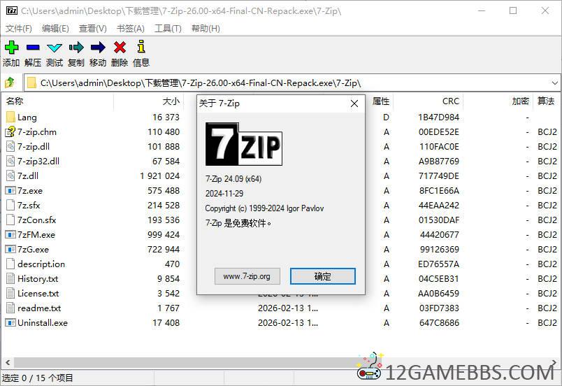Viewport: 562px width, 386px height.
Task: Close the 关于 7-Zip dialog
Action: tap(354, 103)
